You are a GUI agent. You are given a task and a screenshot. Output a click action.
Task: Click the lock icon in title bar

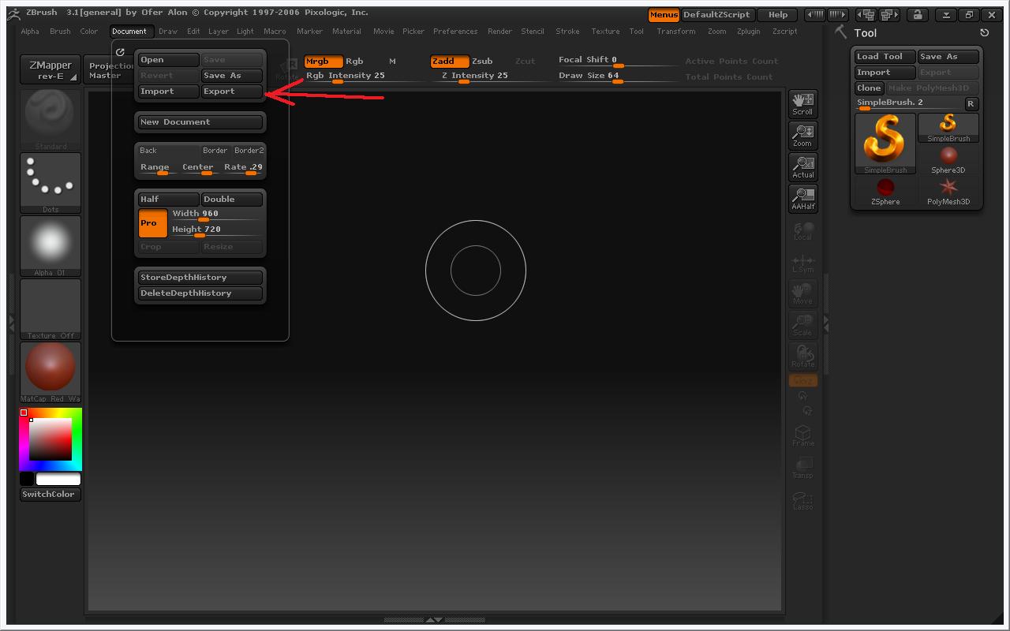coord(916,15)
